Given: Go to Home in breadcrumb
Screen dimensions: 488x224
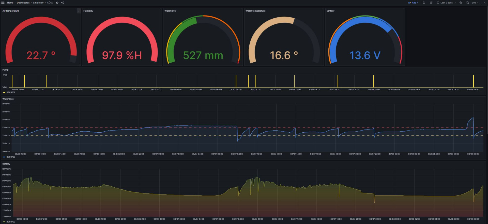Looking at the screenshot, I should tap(10, 3).
